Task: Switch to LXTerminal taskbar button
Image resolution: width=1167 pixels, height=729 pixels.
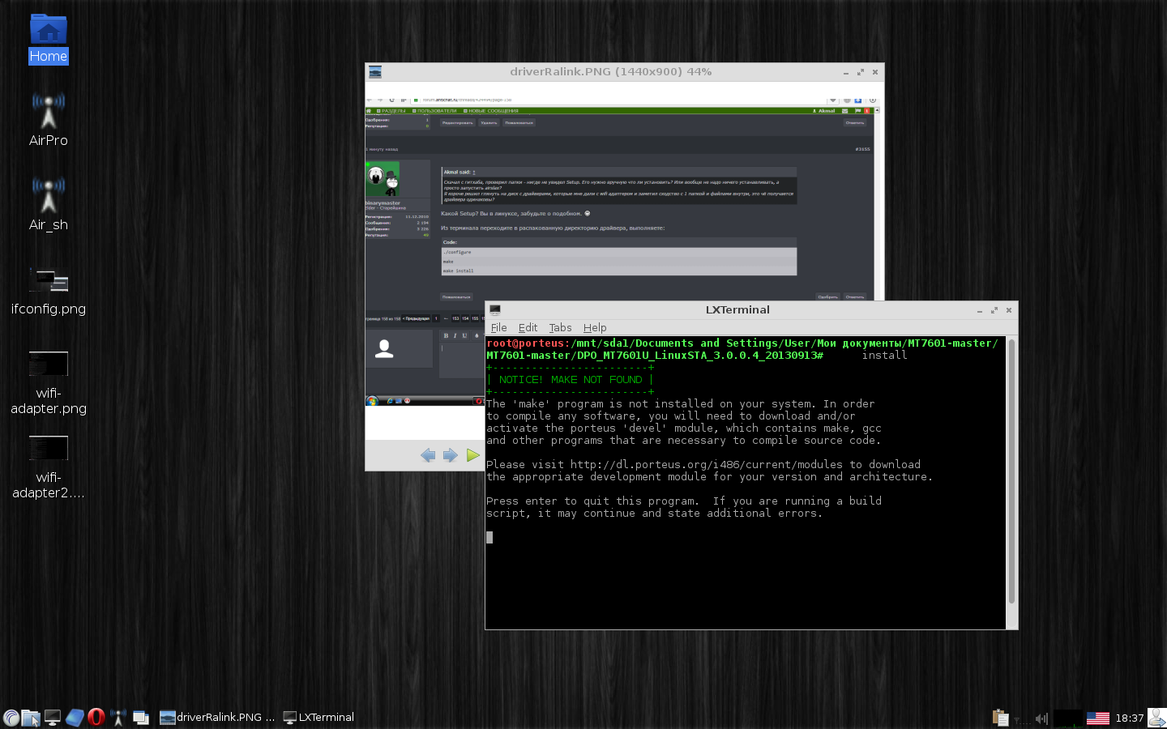Action: pos(318,718)
